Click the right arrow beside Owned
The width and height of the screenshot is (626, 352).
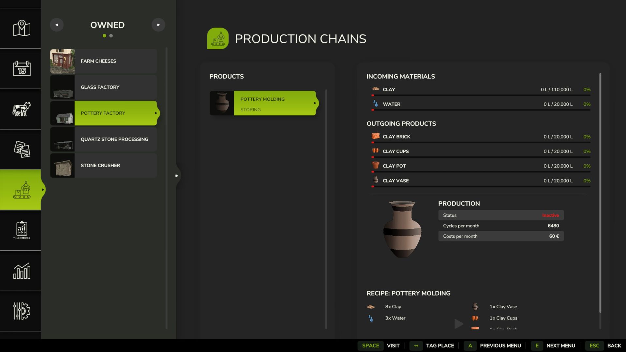tap(158, 25)
